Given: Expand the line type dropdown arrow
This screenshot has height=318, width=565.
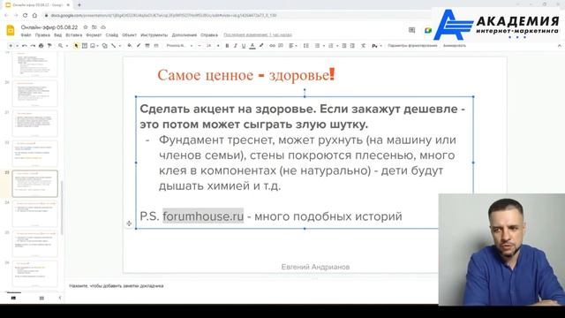Looking at the screenshot, I should 120,46.
